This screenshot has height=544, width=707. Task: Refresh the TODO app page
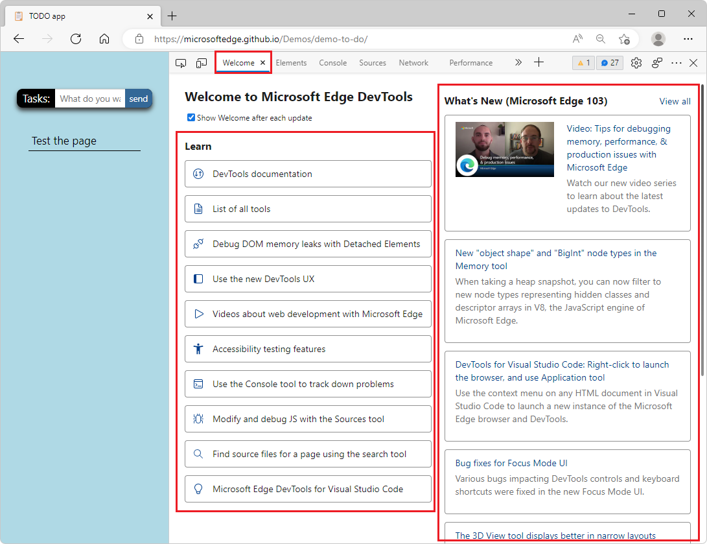point(75,39)
